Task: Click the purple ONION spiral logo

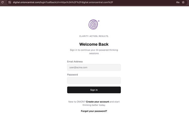Action: [x=93, y=24]
